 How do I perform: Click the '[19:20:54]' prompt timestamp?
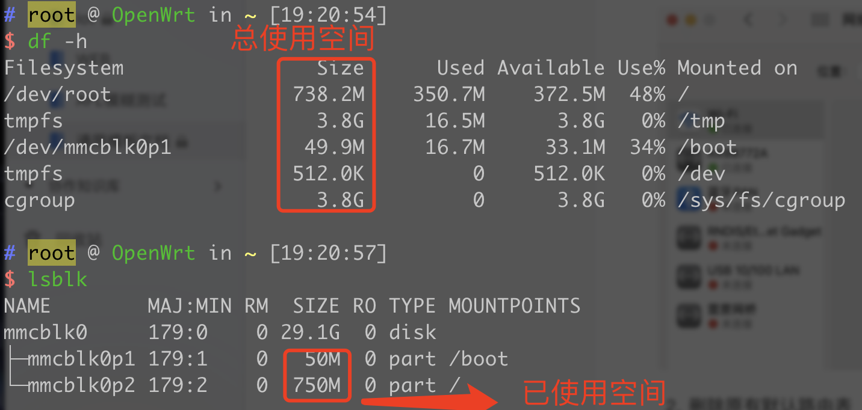pyautogui.click(x=328, y=15)
